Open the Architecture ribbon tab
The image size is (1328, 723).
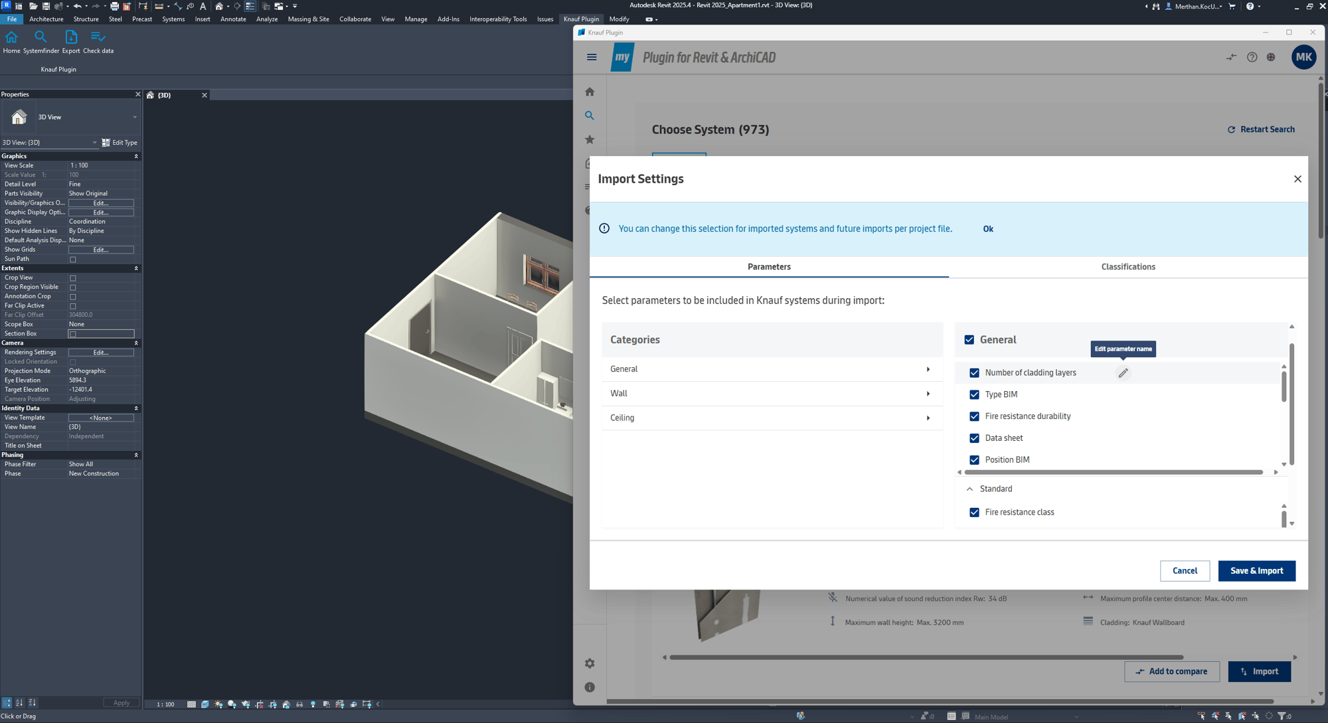(x=46, y=19)
